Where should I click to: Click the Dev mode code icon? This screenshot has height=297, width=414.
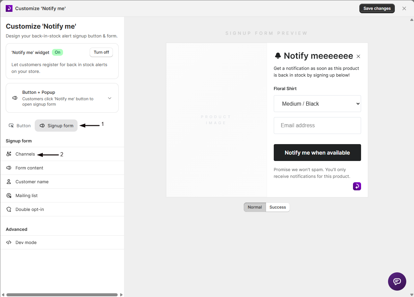pyautogui.click(x=9, y=242)
